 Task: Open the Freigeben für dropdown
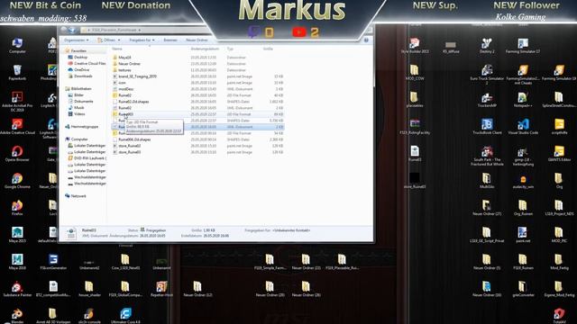point(142,40)
